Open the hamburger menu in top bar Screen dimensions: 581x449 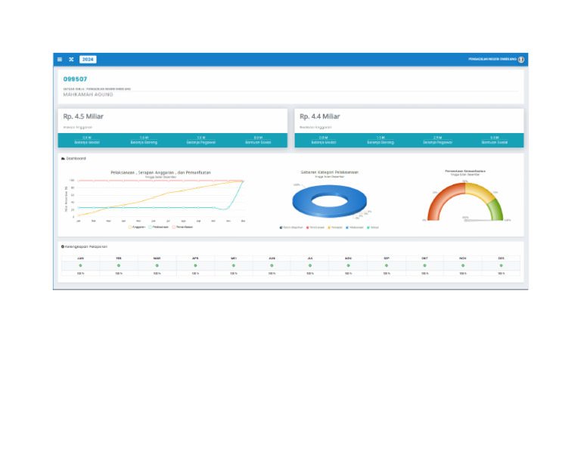click(60, 59)
